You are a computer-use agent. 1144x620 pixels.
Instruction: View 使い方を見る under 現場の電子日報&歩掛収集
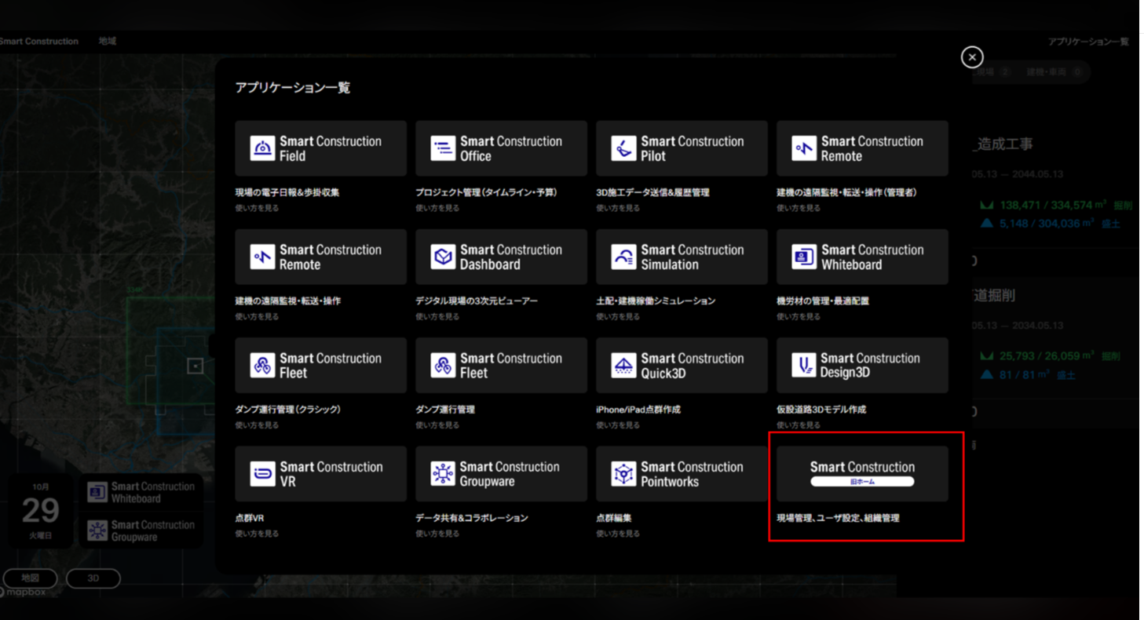click(257, 209)
